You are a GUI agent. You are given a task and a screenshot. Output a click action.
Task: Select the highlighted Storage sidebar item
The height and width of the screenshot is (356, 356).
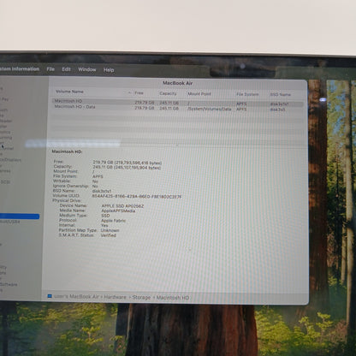tap(20, 217)
